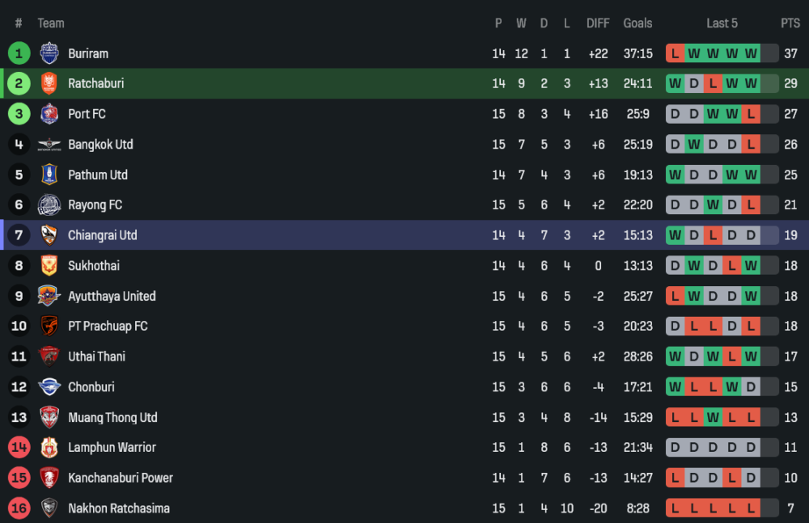Click the Ayutthaya United club crest
Screen dimensions: 809x523
pos(49,296)
